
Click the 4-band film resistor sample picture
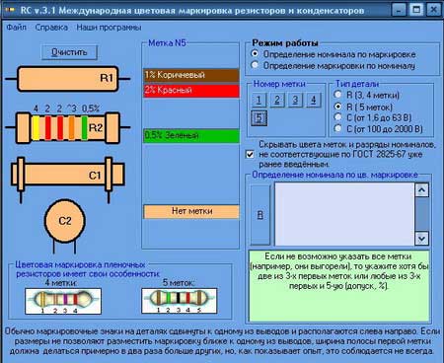[x=63, y=301]
